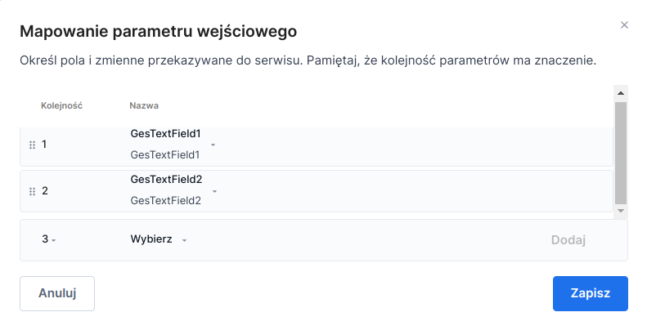Click bold GesTextField2 name label
The image size is (647, 330).
(166, 180)
